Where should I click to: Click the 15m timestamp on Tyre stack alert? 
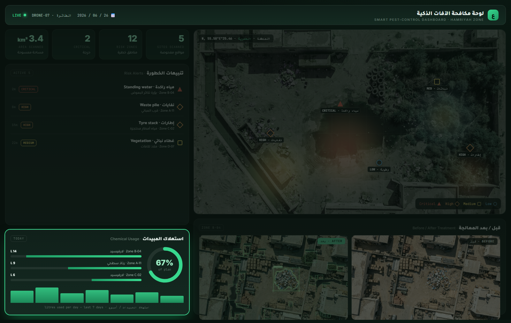coord(15,125)
